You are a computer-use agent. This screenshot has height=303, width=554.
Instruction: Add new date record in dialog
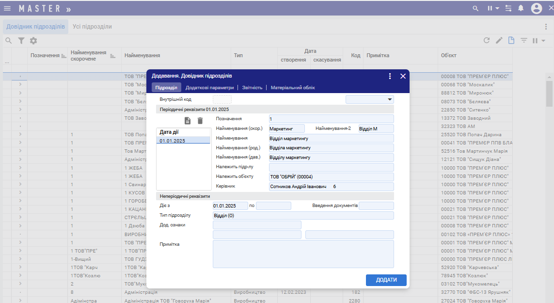188,121
